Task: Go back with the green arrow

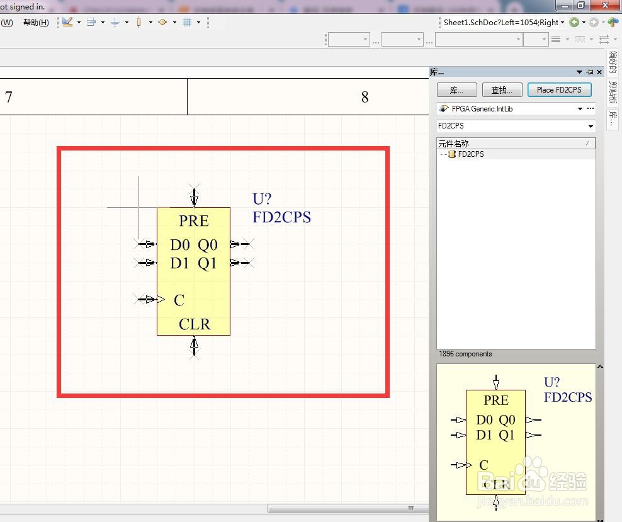Action: 574,22
